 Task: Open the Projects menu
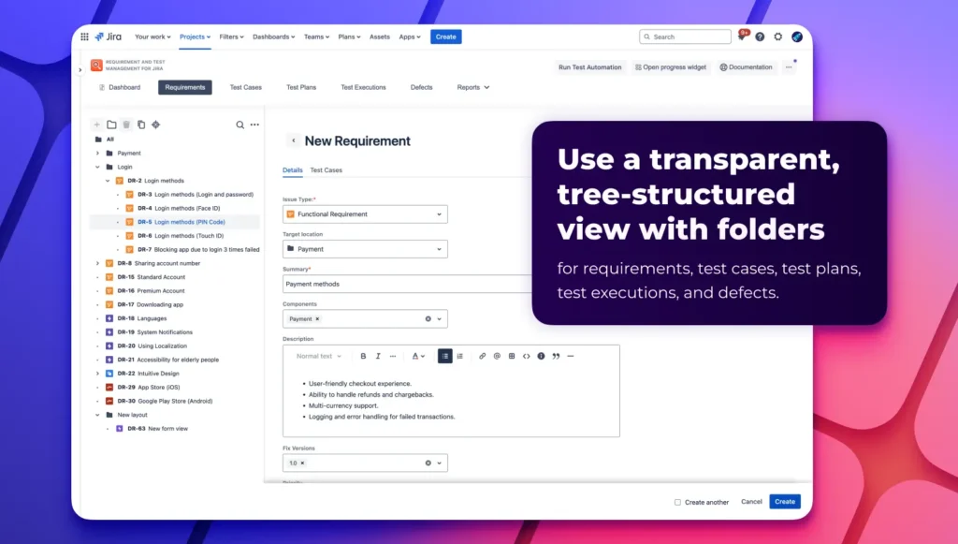click(x=195, y=37)
